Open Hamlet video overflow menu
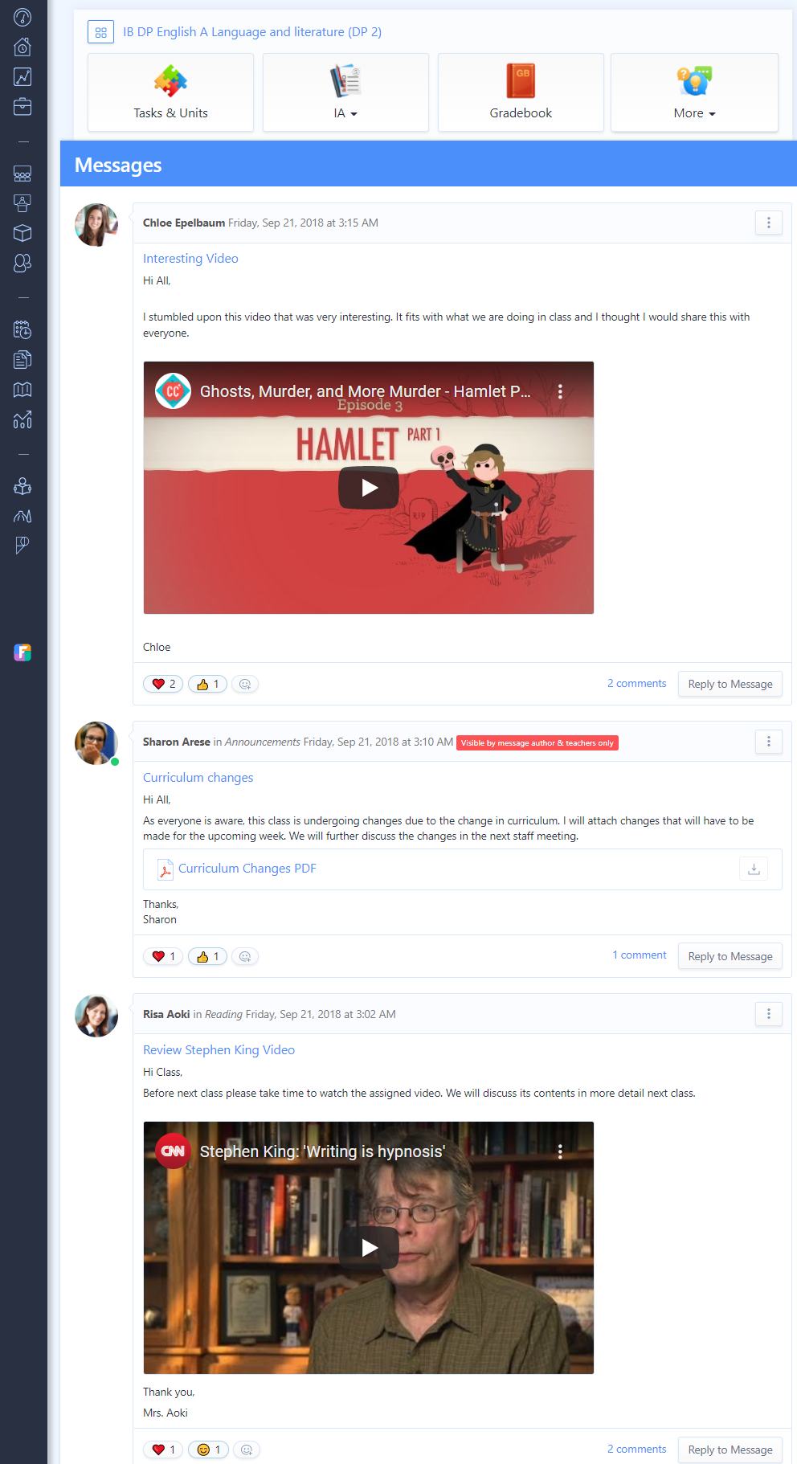 tap(560, 391)
